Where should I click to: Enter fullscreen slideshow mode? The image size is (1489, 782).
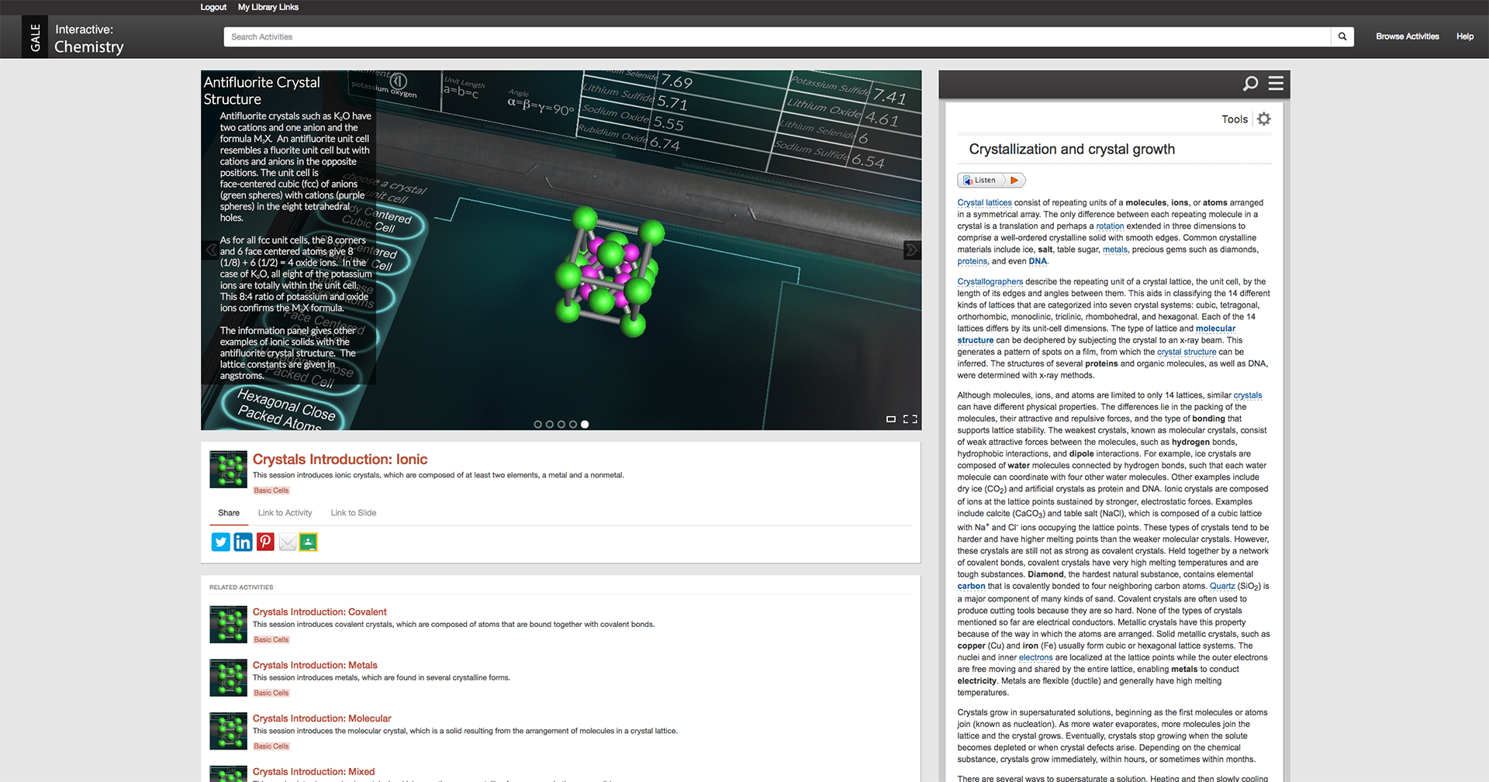pos(910,419)
